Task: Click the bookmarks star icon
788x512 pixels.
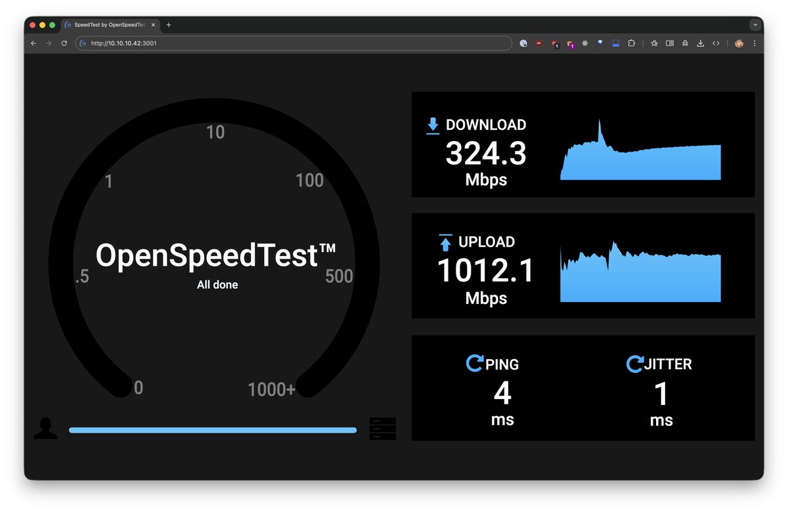Action: click(654, 43)
